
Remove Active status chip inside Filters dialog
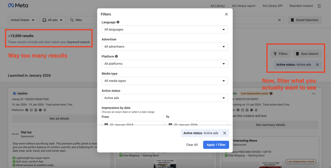(225, 133)
